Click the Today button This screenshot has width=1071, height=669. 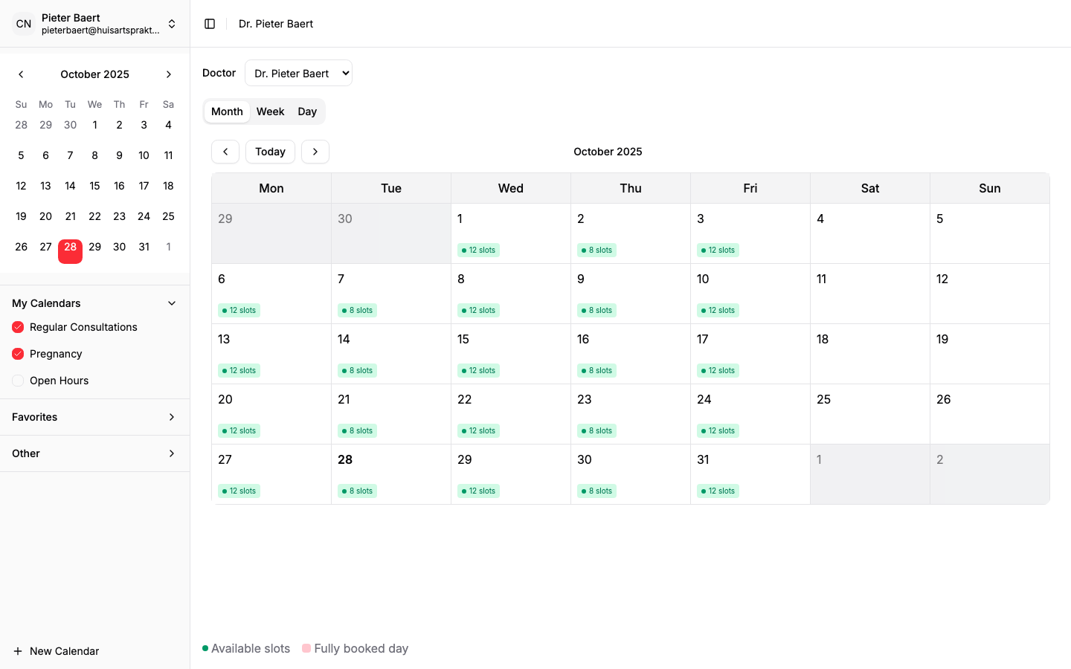click(x=270, y=152)
